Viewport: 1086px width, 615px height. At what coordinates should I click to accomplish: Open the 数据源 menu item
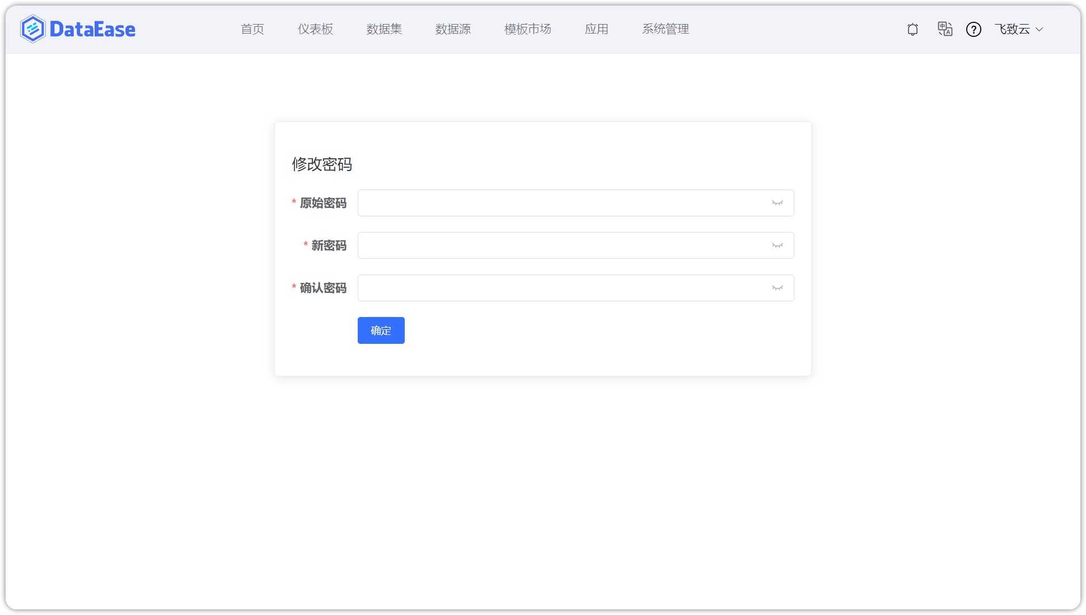[x=453, y=29]
